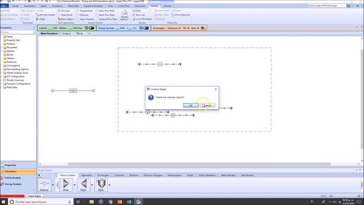This screenshot has width=364, height=205.
Task: Expand the Setup folder in tree
Action: (x=2, y=36)
